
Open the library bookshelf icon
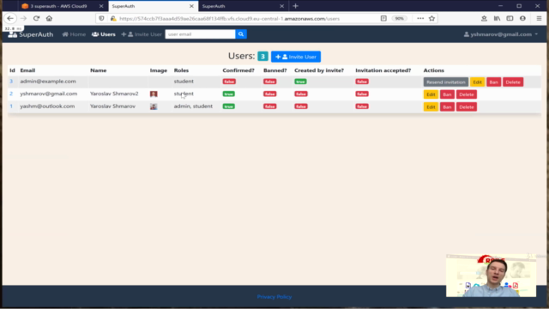(x=497, y=18)
